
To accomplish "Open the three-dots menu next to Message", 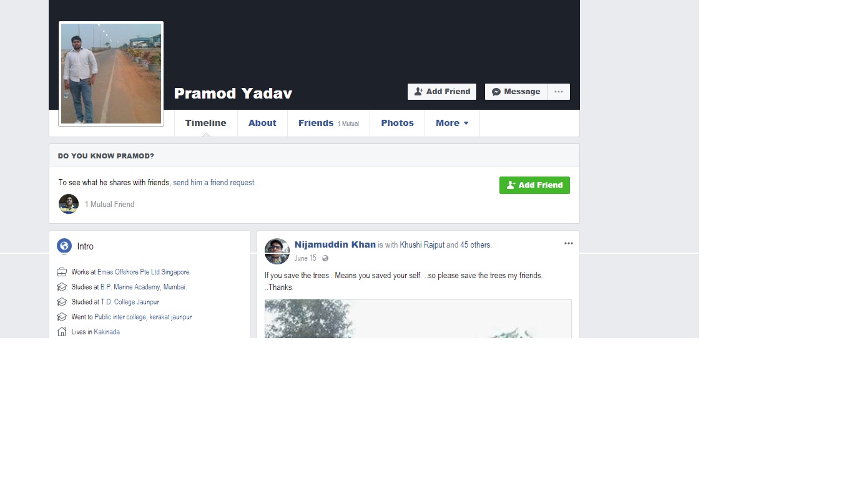I will click(x=559, y=92).
